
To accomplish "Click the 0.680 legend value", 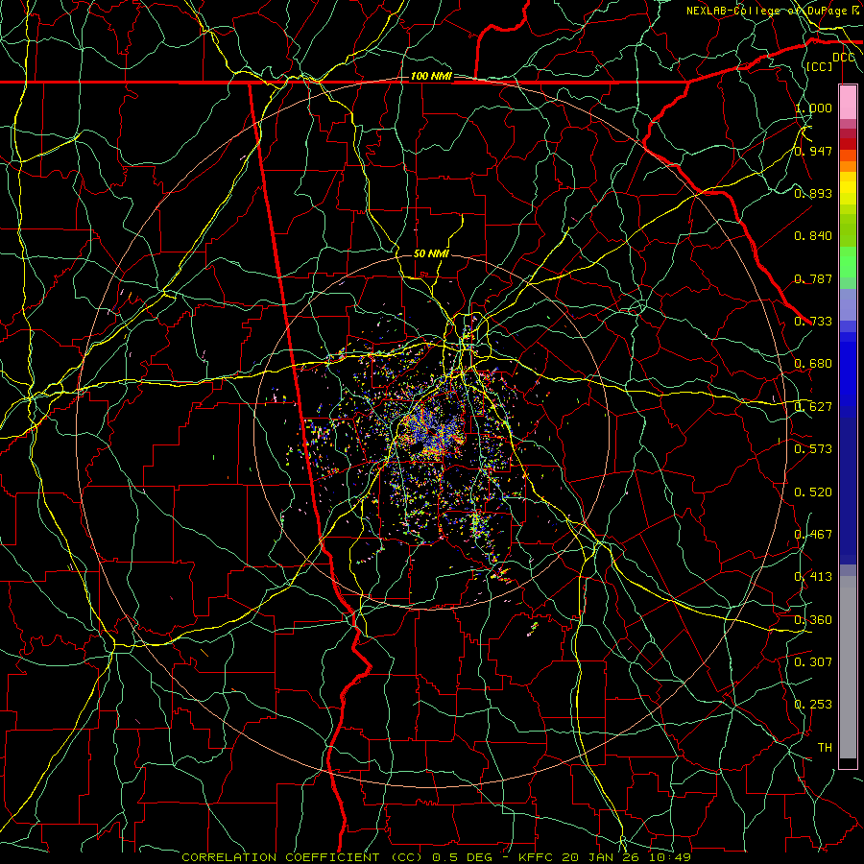I will coord(813,364).
